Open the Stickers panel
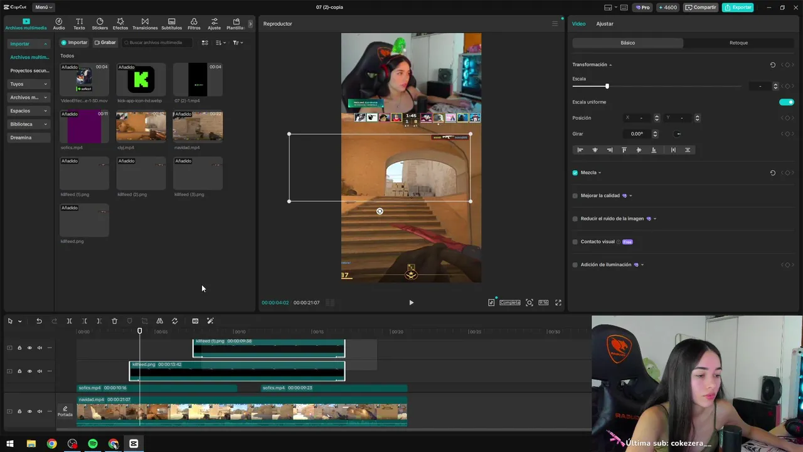This screenshot has width=803, height=452. click(100, 24)
